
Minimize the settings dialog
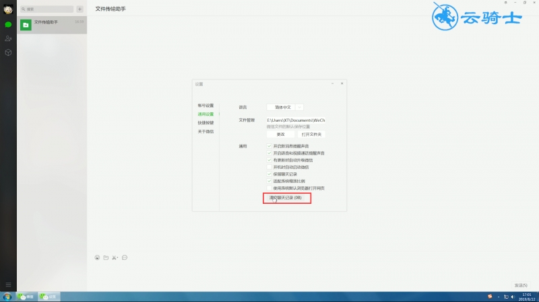click(x=332, y=83)
